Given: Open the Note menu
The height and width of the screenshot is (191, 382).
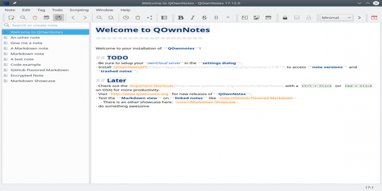Looking at the screenshot, I should (10, 10).
